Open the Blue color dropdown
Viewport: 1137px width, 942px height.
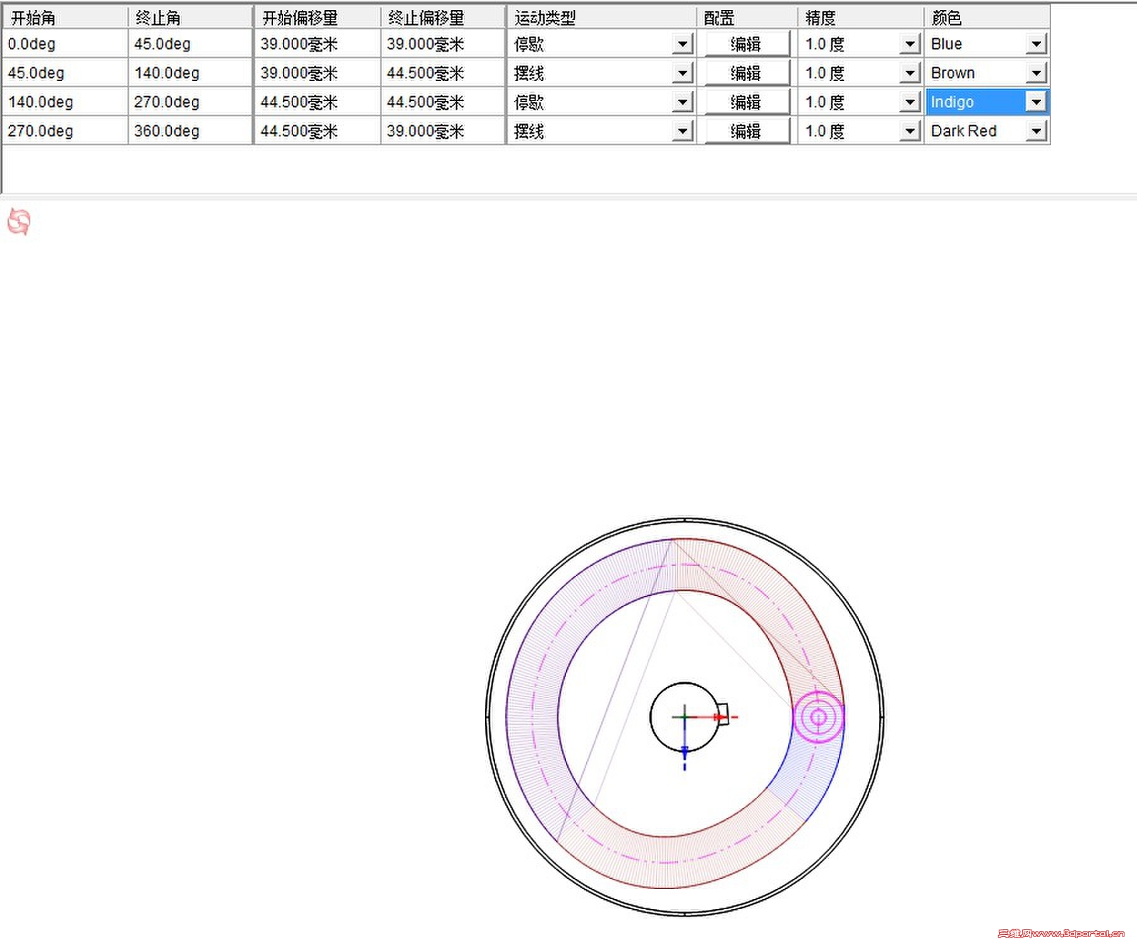[1036, 44]
